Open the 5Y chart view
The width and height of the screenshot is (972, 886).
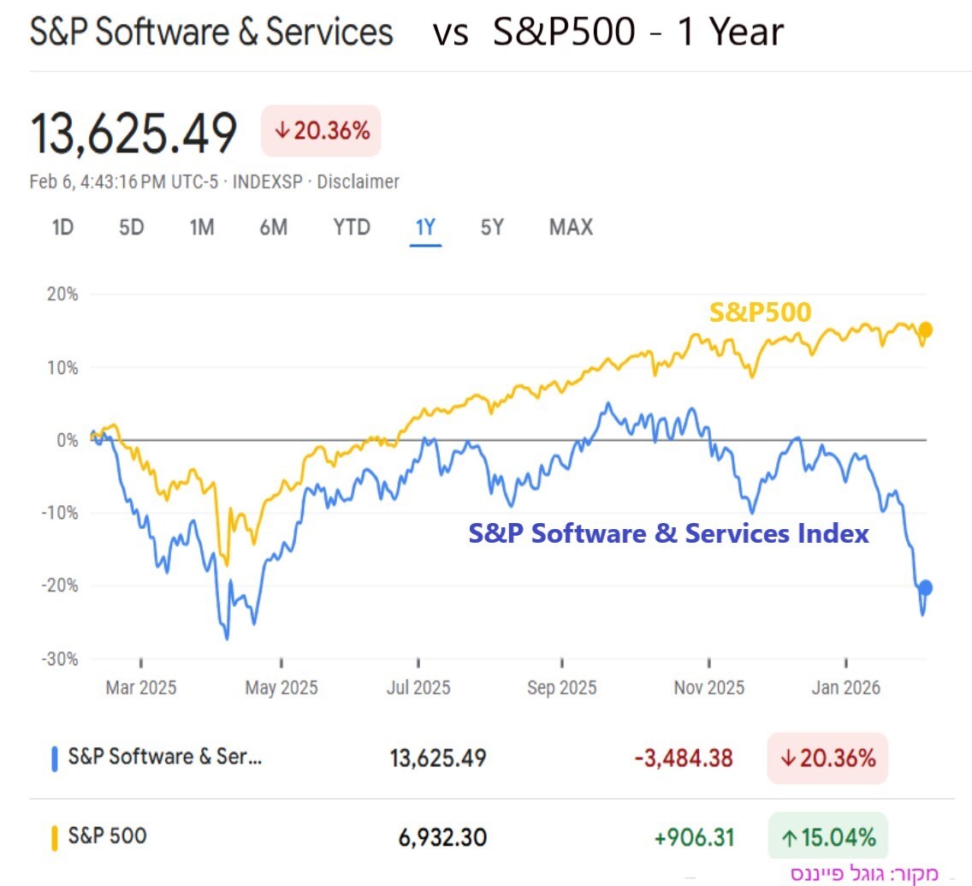click(492, 228)
